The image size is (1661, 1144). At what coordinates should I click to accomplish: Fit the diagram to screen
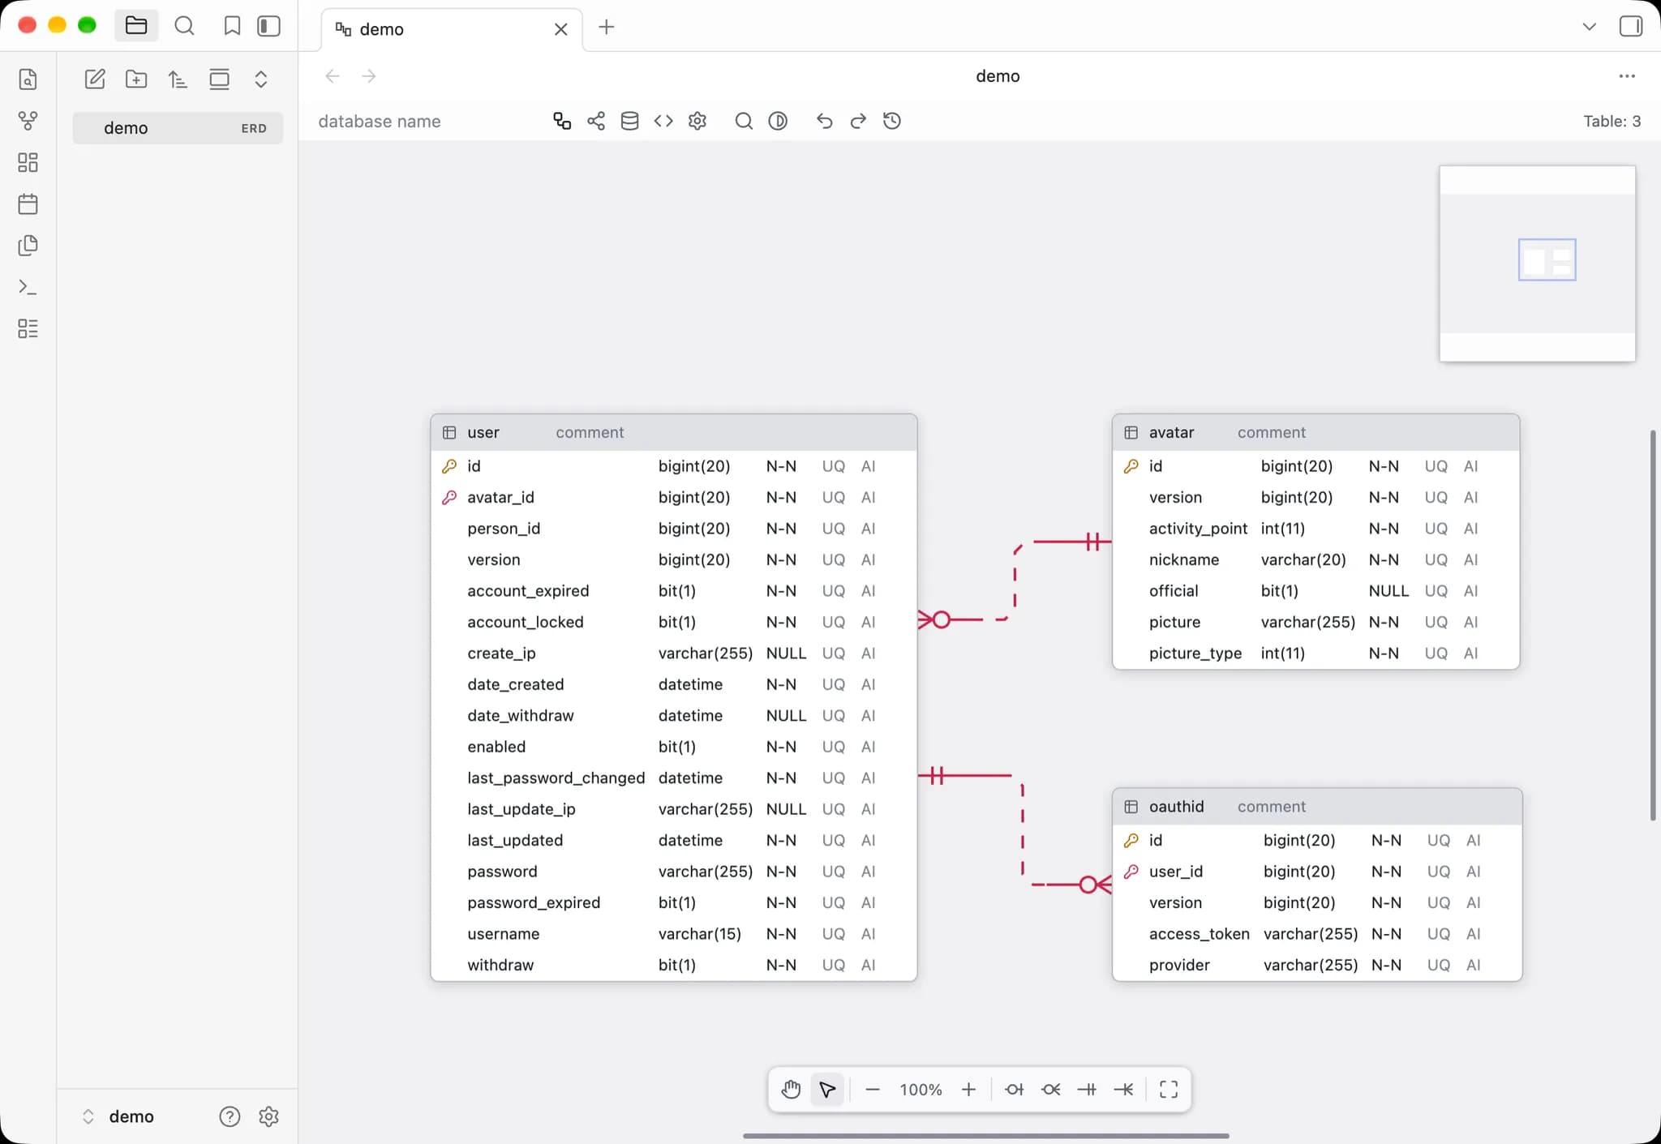[1169, 1090]
